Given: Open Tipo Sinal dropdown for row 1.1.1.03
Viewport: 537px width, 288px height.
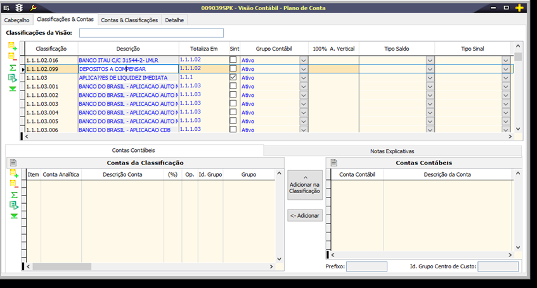Looking at the screenshot, I should click(x=506, y=78).
